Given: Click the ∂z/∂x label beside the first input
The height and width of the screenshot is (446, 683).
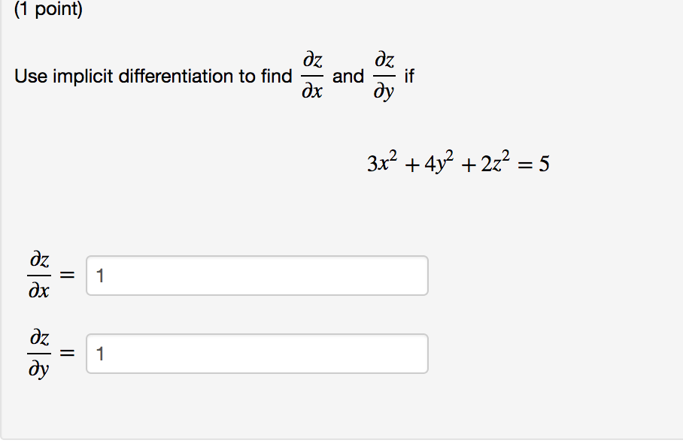Looking at the screenshot, I should (39, 276).
